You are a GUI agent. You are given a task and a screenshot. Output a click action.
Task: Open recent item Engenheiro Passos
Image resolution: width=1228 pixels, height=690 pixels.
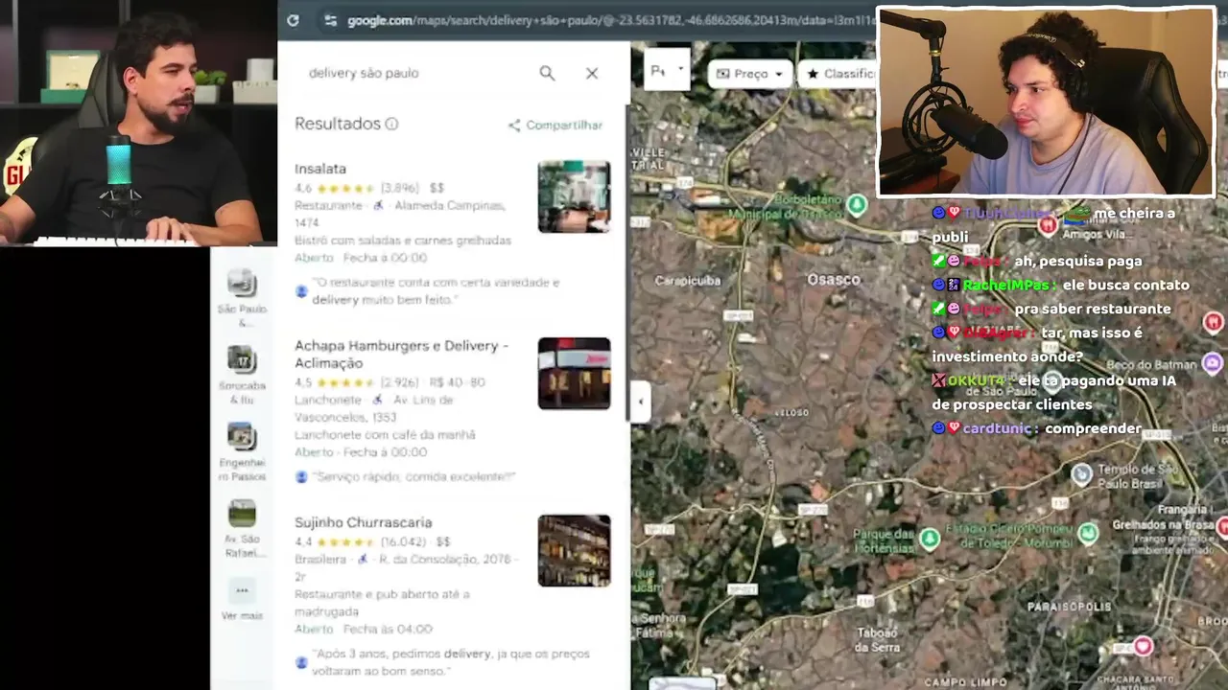[242, 451]
